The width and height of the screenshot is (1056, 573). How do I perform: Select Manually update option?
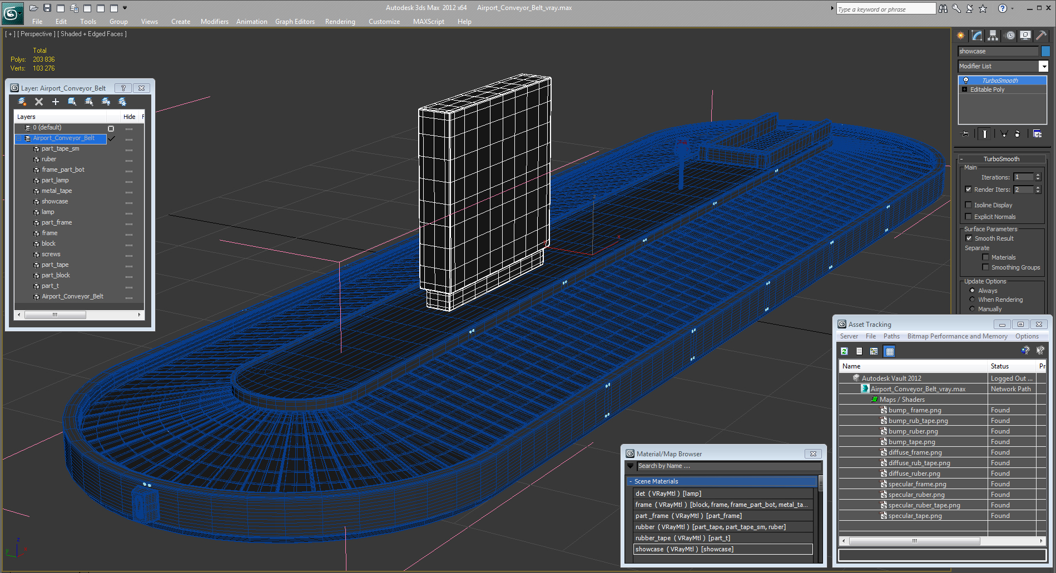(972, 309)
